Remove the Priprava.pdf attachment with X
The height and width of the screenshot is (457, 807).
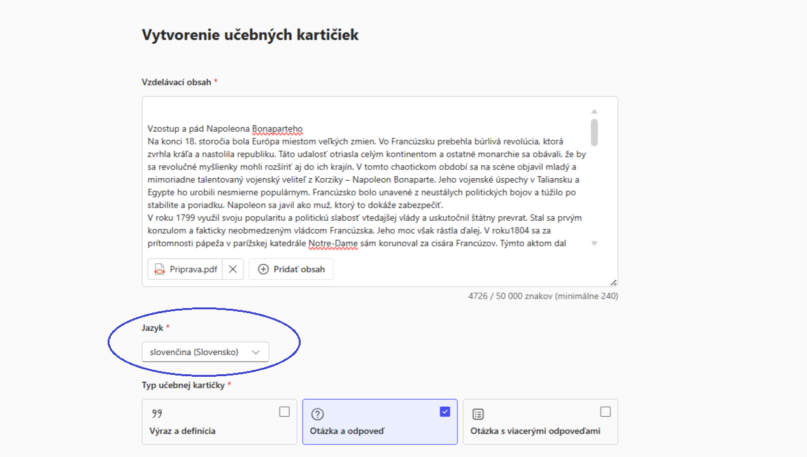click(233, 269)
